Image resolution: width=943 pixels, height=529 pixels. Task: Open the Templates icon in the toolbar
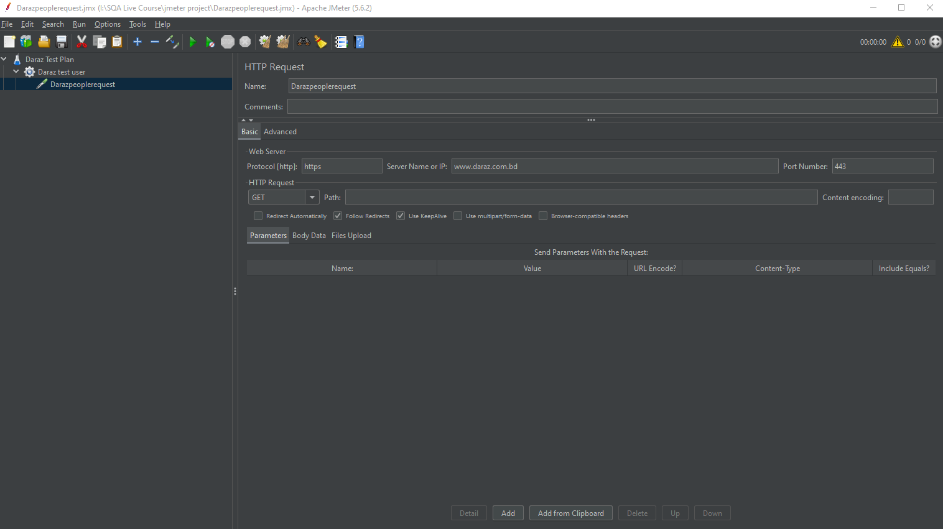click(x=26, y=42)
